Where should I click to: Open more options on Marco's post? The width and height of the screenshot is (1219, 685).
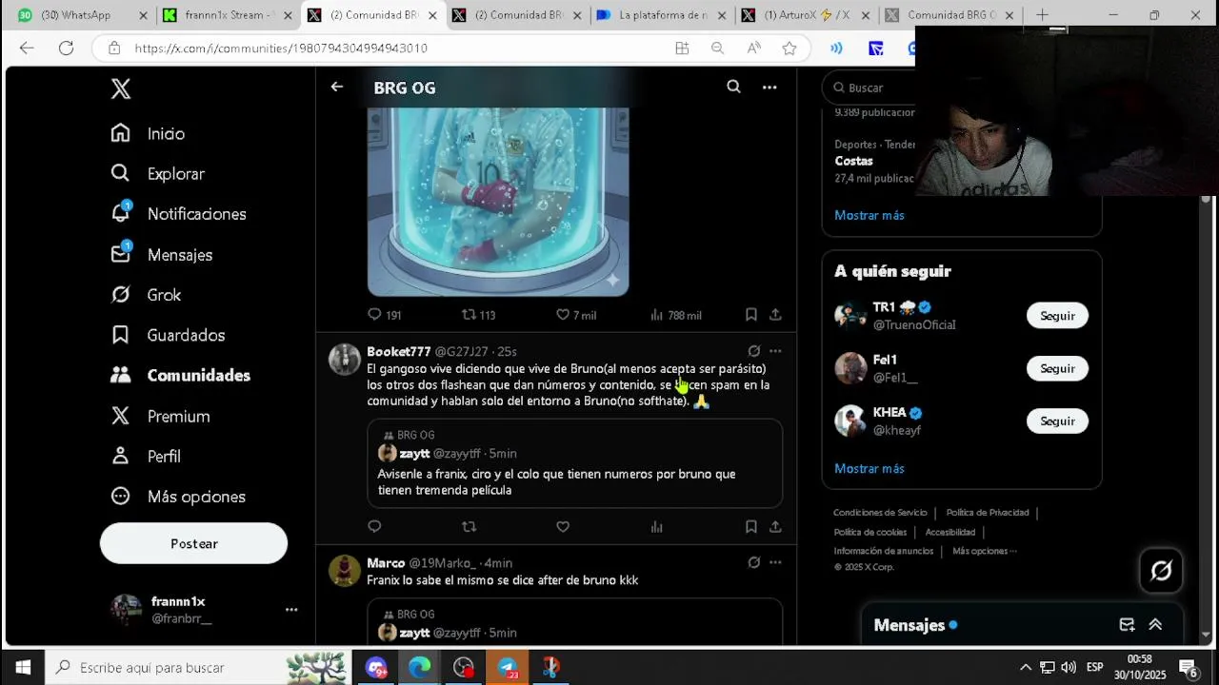coord(775,562)
